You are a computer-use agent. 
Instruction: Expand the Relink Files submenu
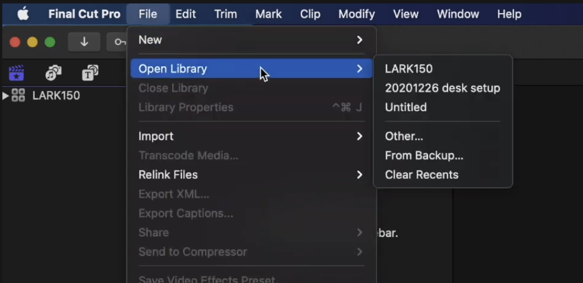click(251, 175)
